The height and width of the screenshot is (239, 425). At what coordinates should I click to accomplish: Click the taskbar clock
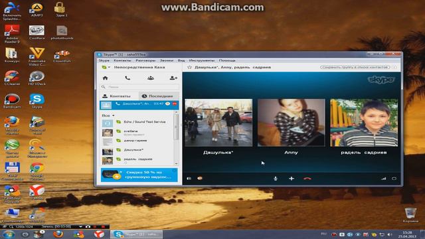pos(407,234)
